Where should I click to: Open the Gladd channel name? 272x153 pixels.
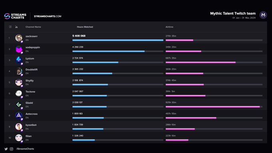pyautogui.click(x=29, y=103)
